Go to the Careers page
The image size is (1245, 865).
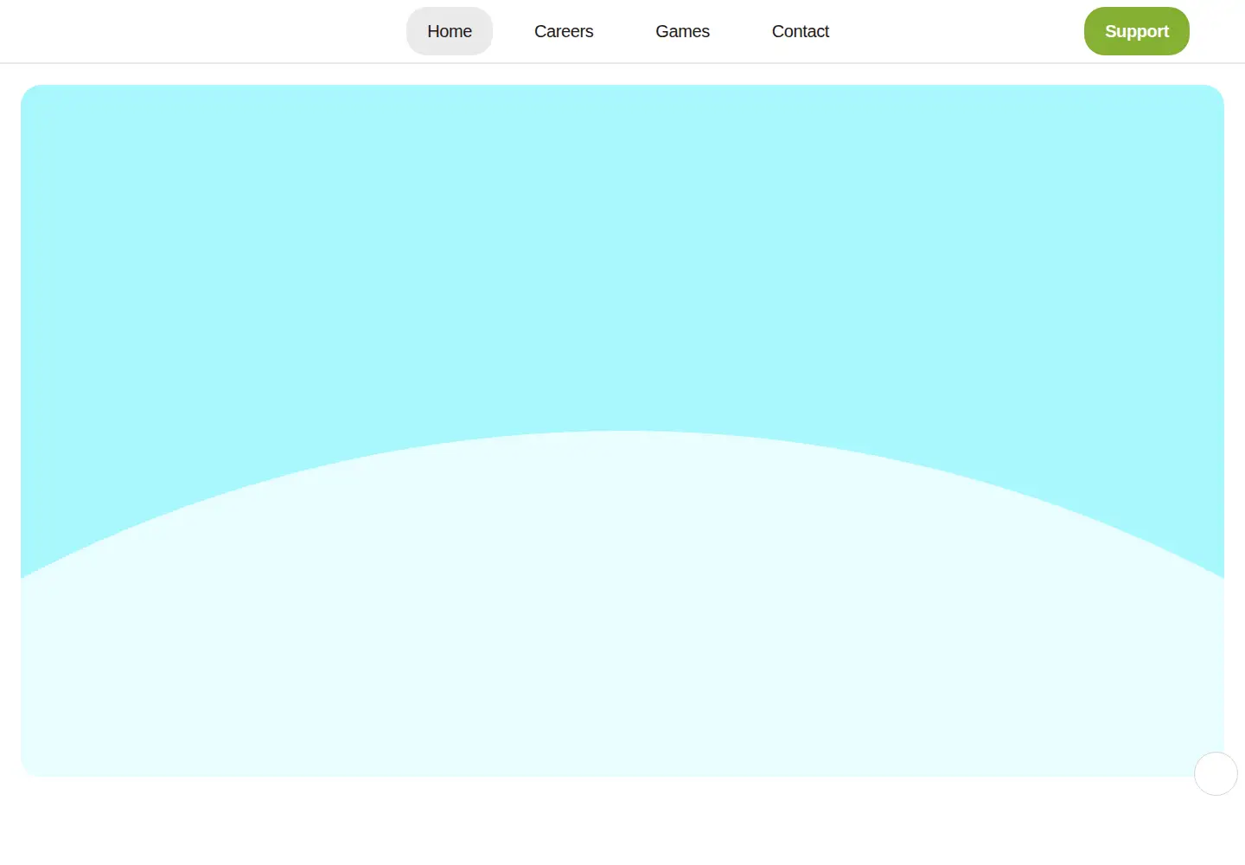(564, 31)
